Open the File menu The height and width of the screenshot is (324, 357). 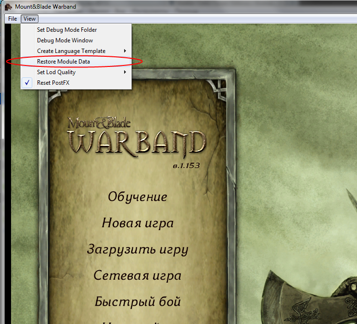pos(13,19)
